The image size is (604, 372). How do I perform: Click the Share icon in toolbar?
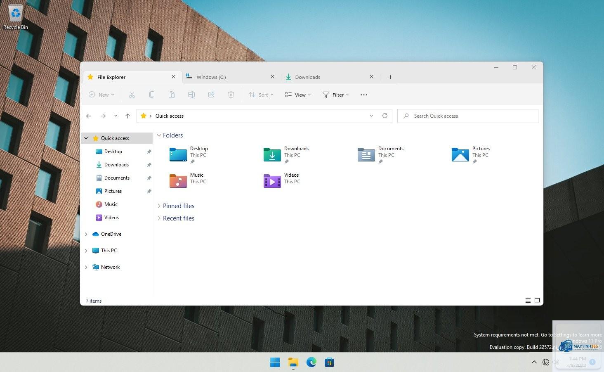[211, 95]
